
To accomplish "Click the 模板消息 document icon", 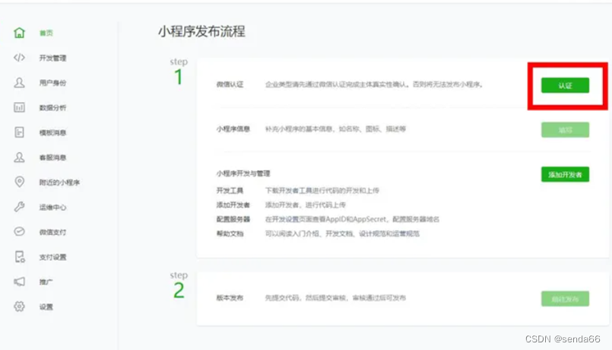I will (x=20, y=132).
